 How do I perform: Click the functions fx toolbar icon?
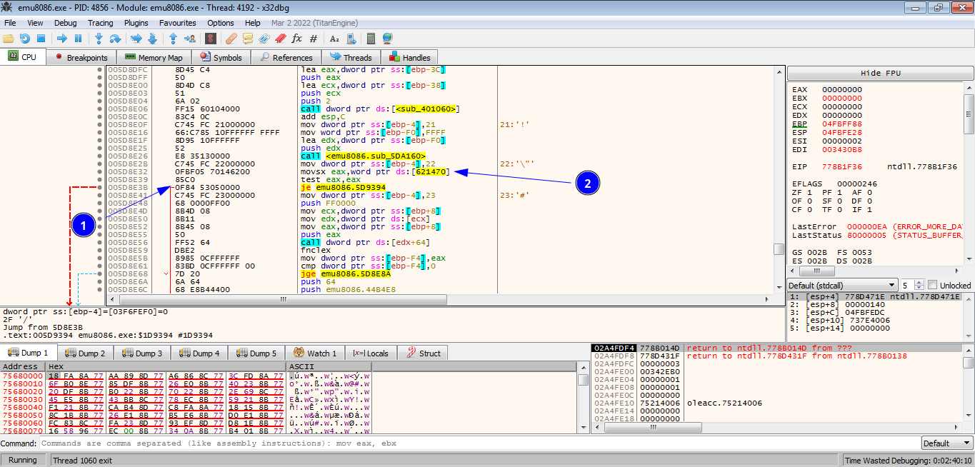pyautogui.click(x=296, y=39)
